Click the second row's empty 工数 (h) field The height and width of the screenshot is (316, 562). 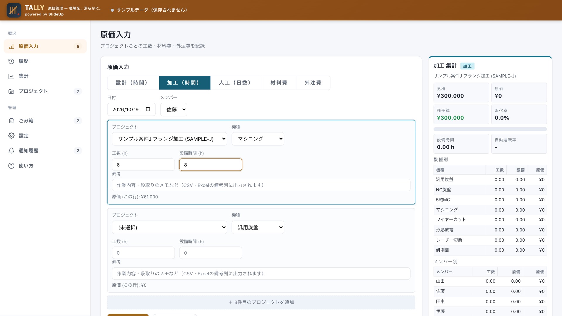143,253
